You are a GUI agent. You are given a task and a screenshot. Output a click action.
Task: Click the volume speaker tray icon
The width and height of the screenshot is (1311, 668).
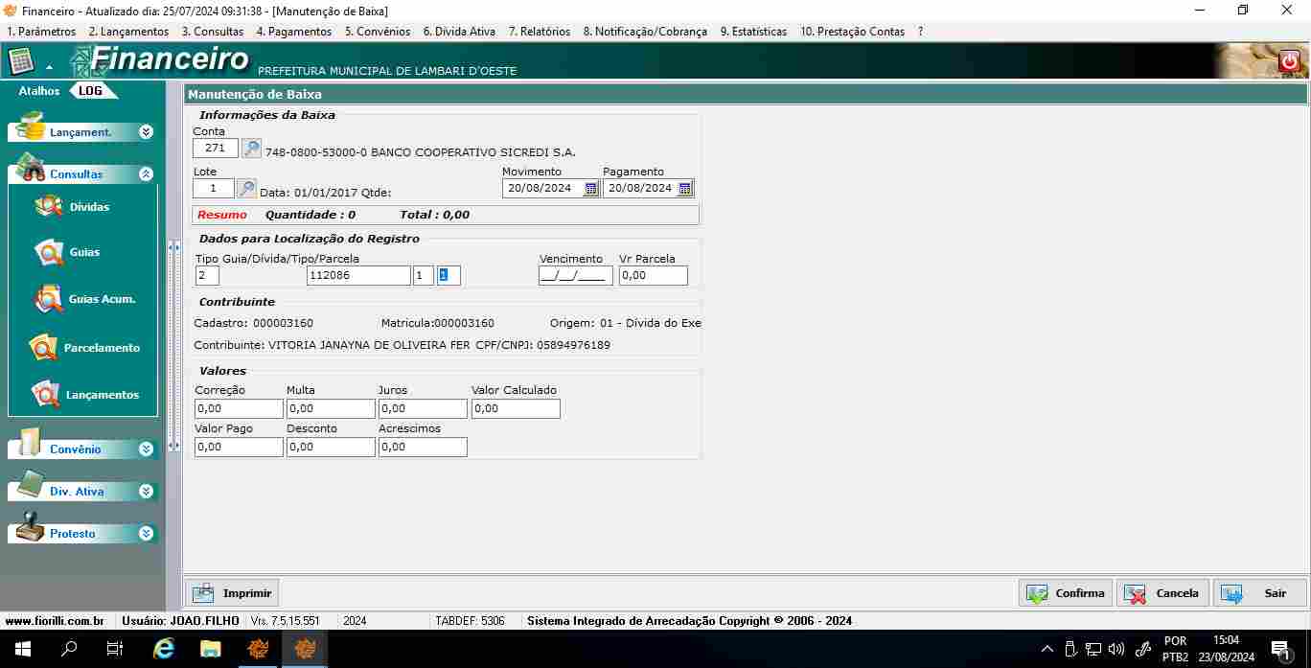[x=1116, y=649]
